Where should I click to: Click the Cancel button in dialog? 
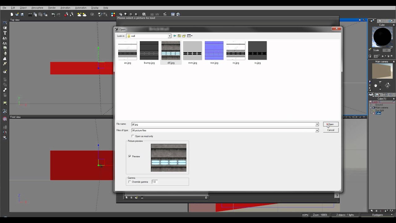(331, 130)
